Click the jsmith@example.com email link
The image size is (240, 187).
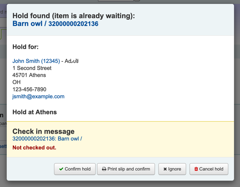click(38, 96)
